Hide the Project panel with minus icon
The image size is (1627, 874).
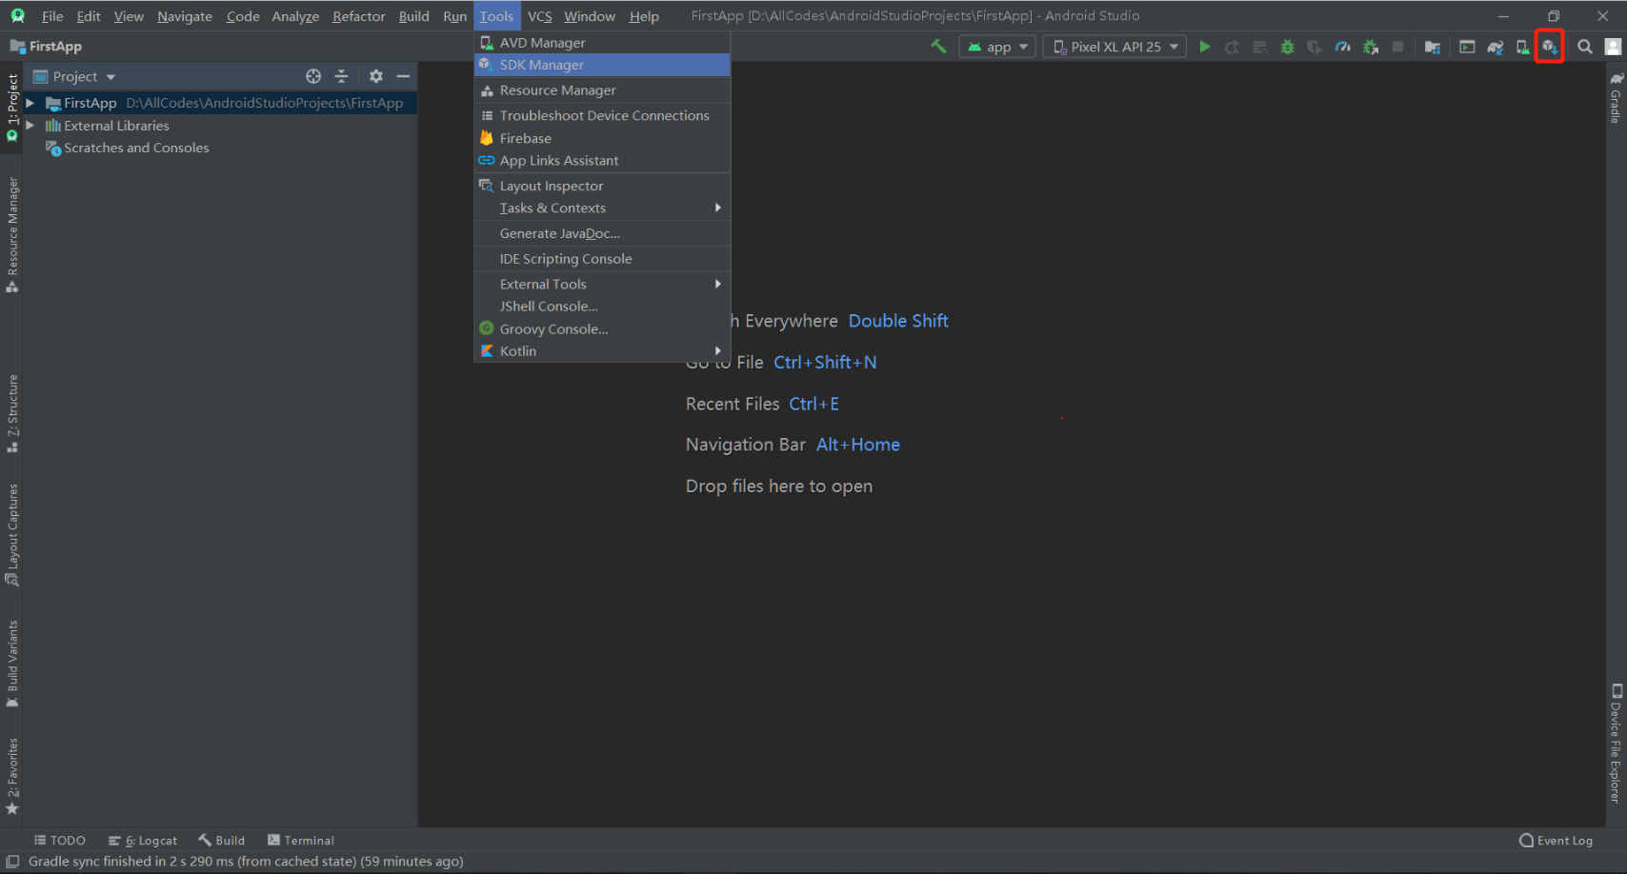coord(404,76)
